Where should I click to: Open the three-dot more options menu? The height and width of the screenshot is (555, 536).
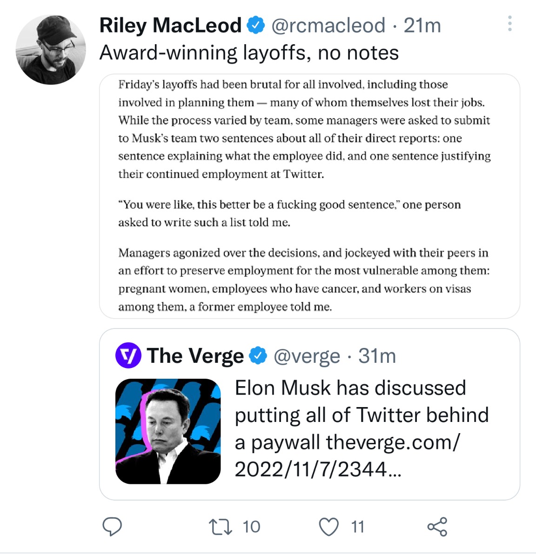[510, 24]
